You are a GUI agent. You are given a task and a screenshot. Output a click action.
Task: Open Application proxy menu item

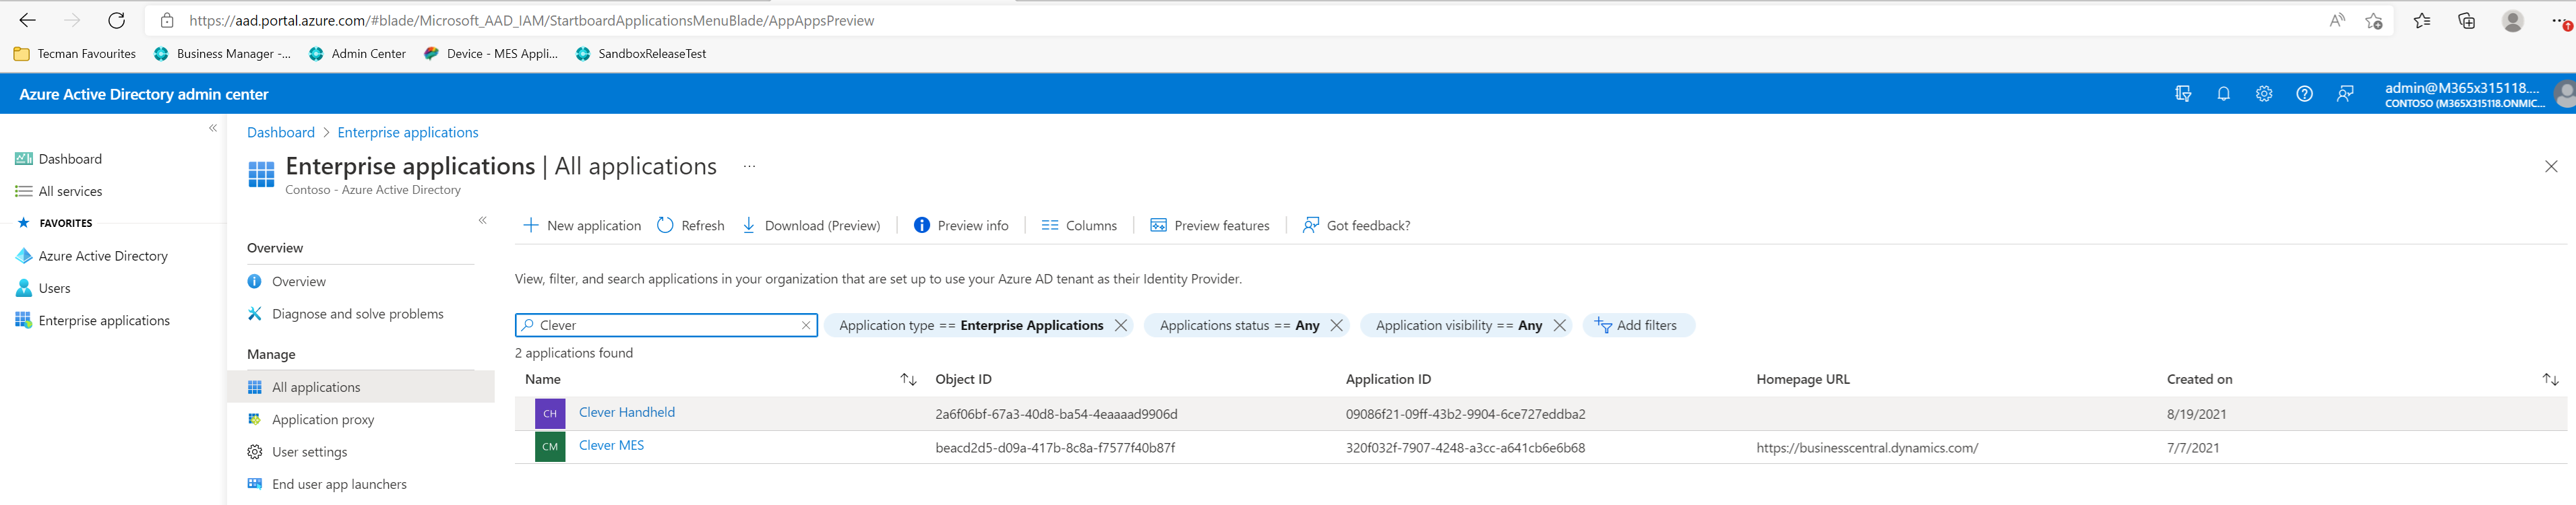pyautogui.click(x=322, y=420)
